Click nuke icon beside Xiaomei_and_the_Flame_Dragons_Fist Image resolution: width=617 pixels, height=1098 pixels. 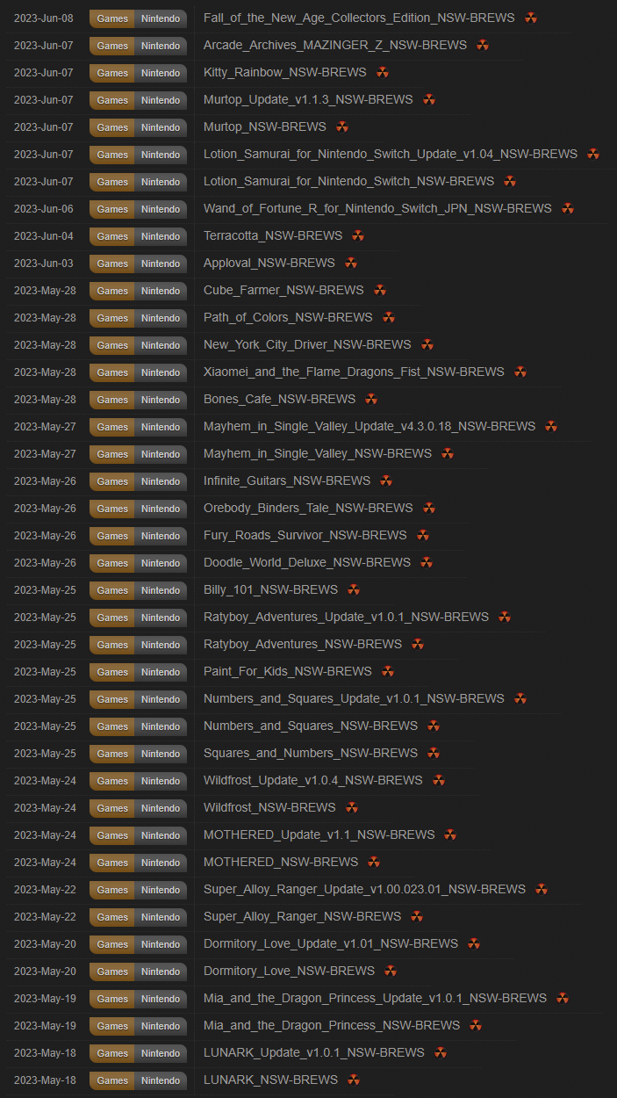click(x=520, y=372)
